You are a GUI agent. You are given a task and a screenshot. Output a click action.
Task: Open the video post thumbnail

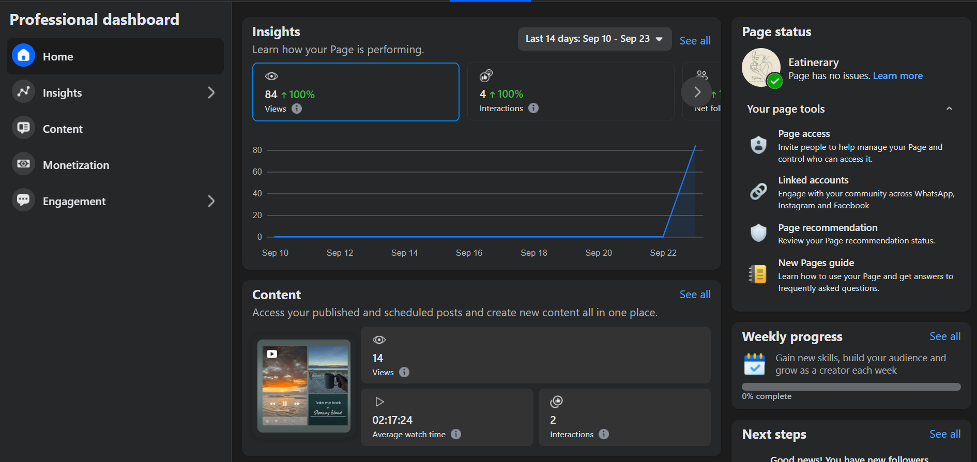click(304, 386)
